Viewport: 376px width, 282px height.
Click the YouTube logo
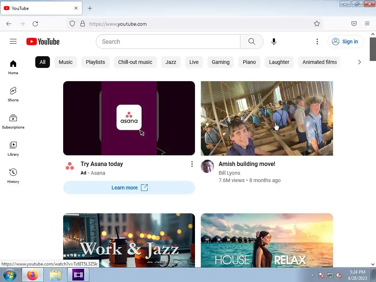(43, 41)
